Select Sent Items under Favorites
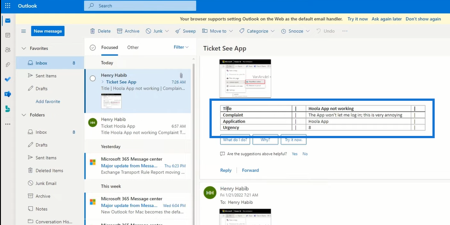The height and width of the screenshot is (225, 450). pos(50,76)
